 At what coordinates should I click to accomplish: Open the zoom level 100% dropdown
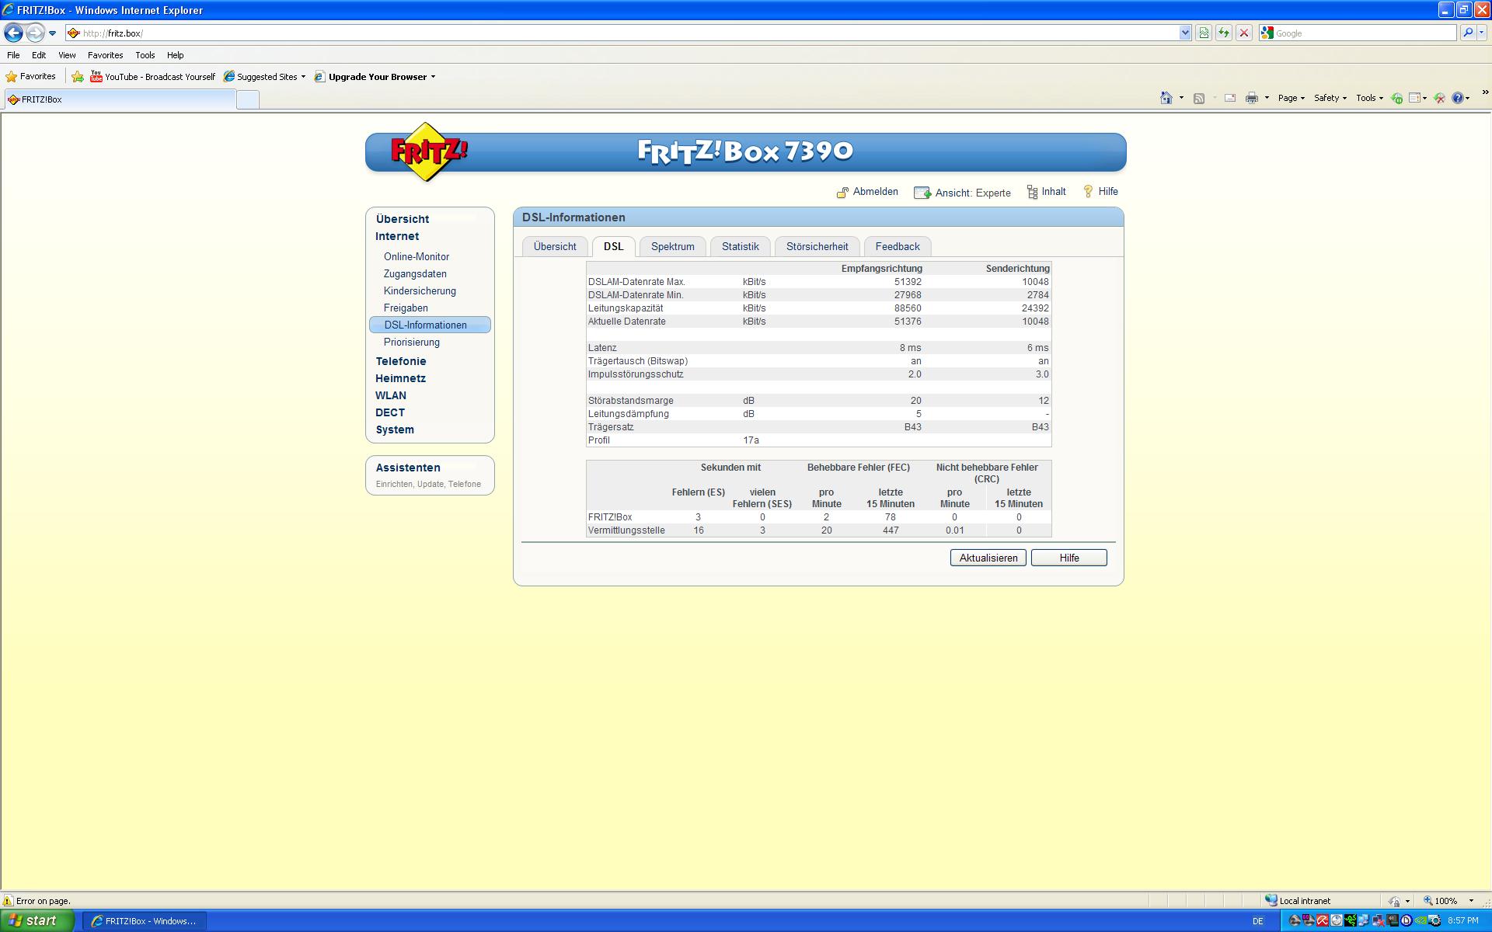pos(1470,901)
